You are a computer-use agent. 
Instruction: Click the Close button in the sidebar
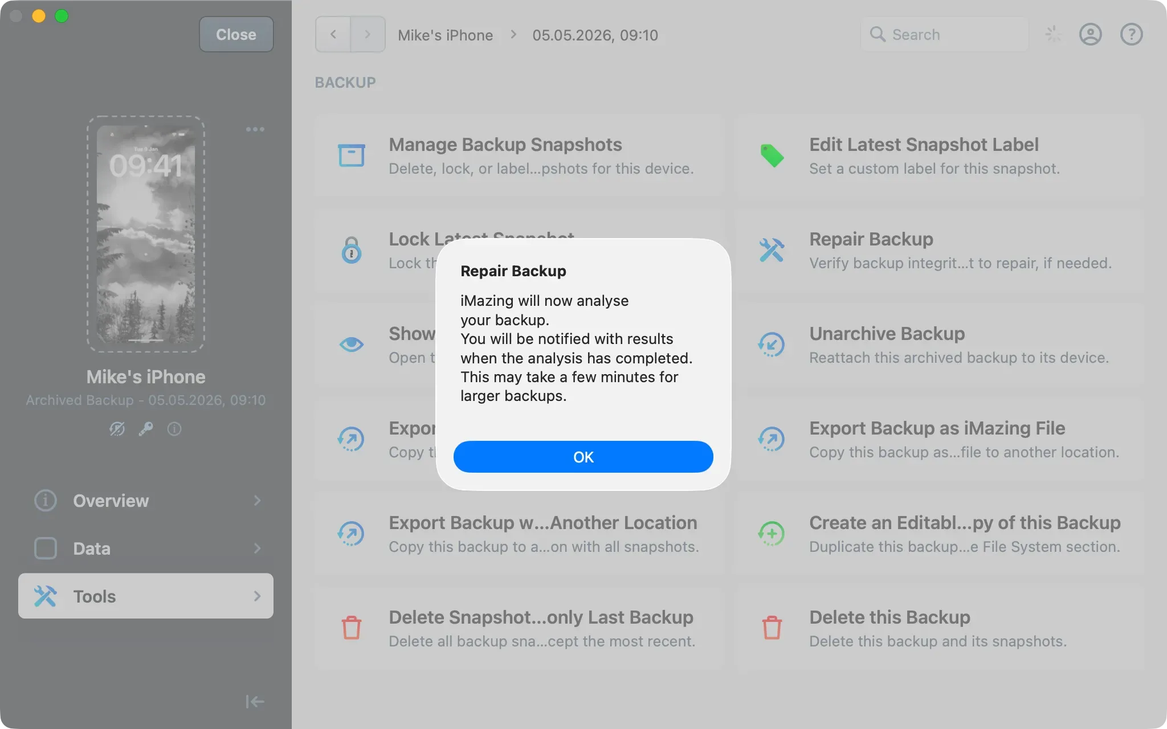coord(236,34)
